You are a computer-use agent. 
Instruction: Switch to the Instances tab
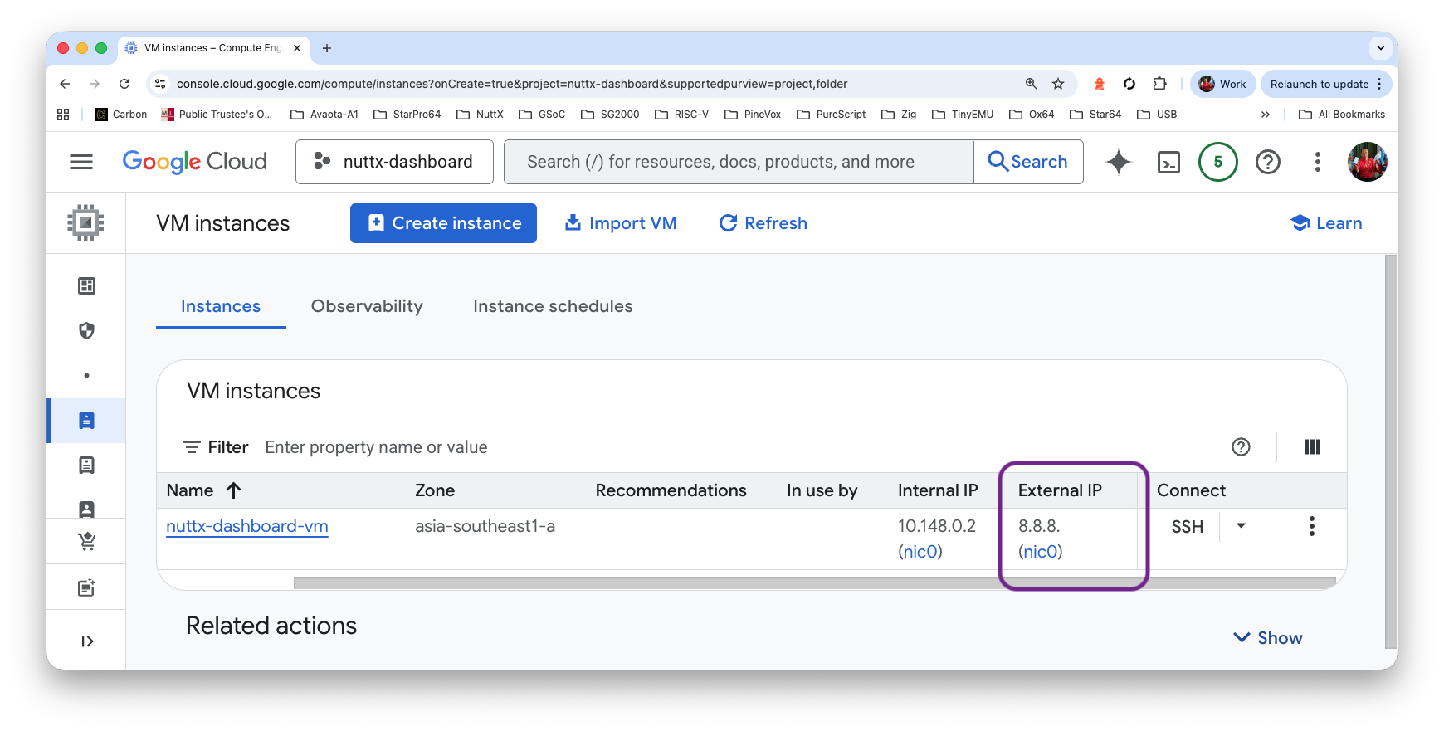pyautogui.click(x=221, y=306)
